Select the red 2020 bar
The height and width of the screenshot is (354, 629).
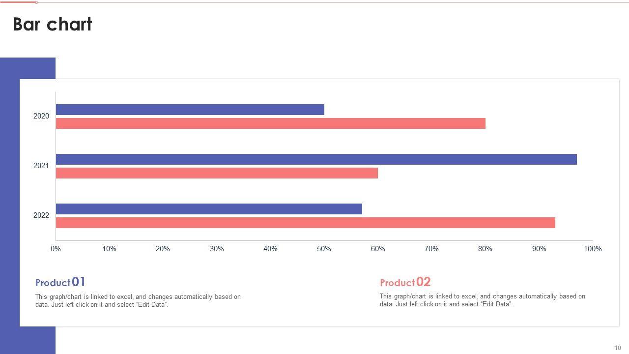pyautogui.click(x=270, y=123)
